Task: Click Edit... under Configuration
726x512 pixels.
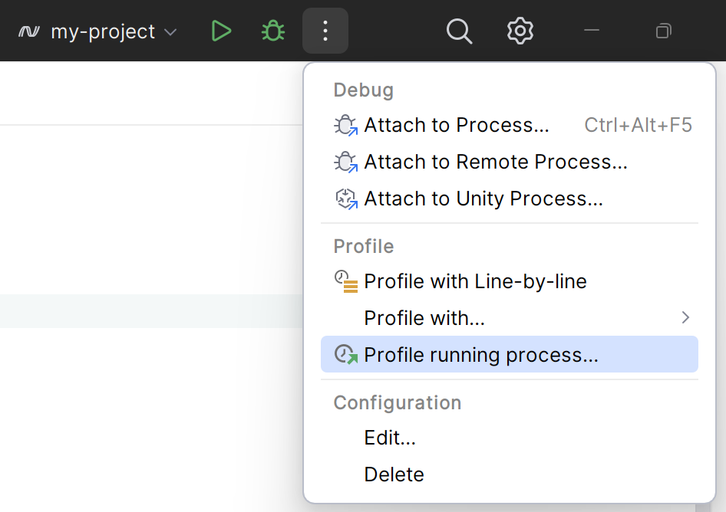Action: pyautogui.click(x=390, y=438)
